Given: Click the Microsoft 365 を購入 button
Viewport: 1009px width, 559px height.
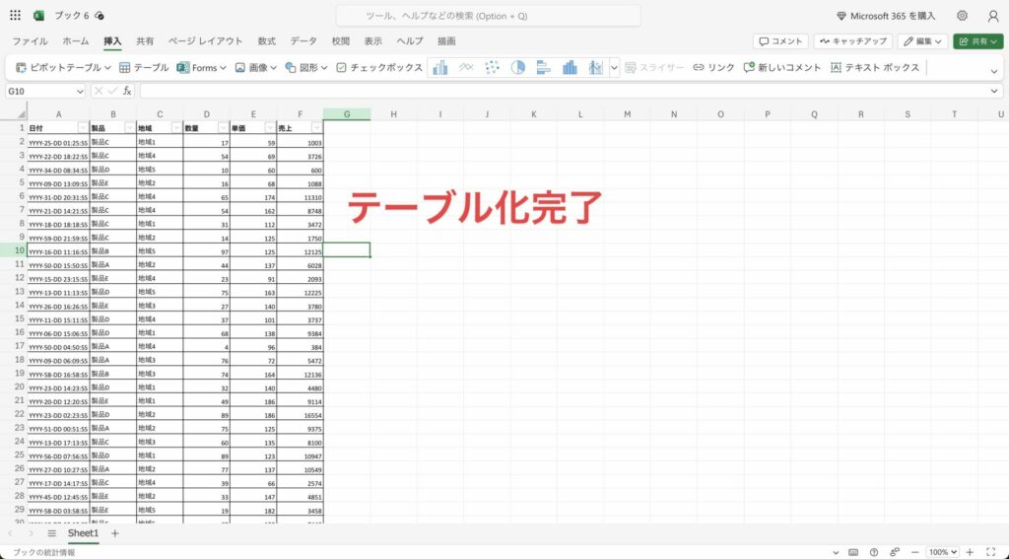Looking at the screenshot, I should pyautogui.click(x=886, y=16).
